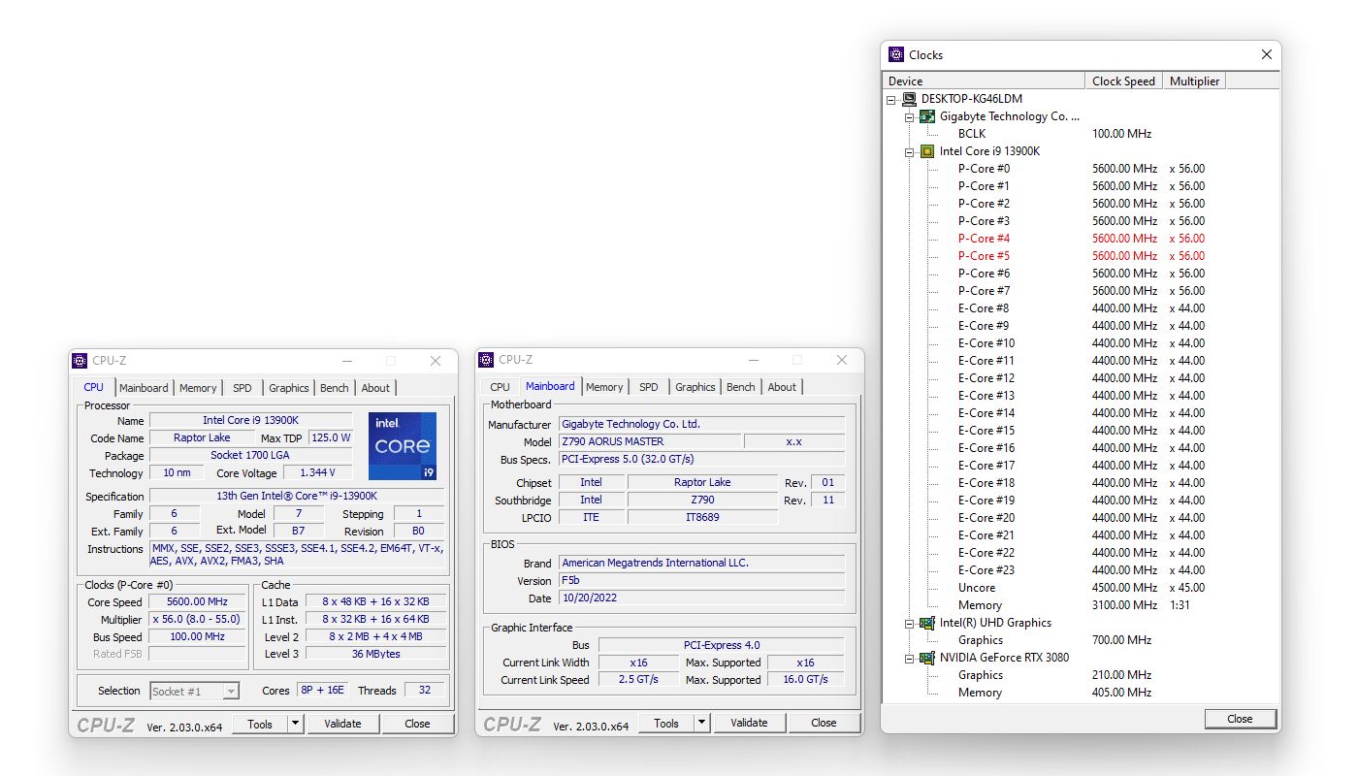Image resolution: width=1358 pixels, height=776 pixels.
Task: Click Close button in the left CPU-Z window
Action: [x=417, y=724]
